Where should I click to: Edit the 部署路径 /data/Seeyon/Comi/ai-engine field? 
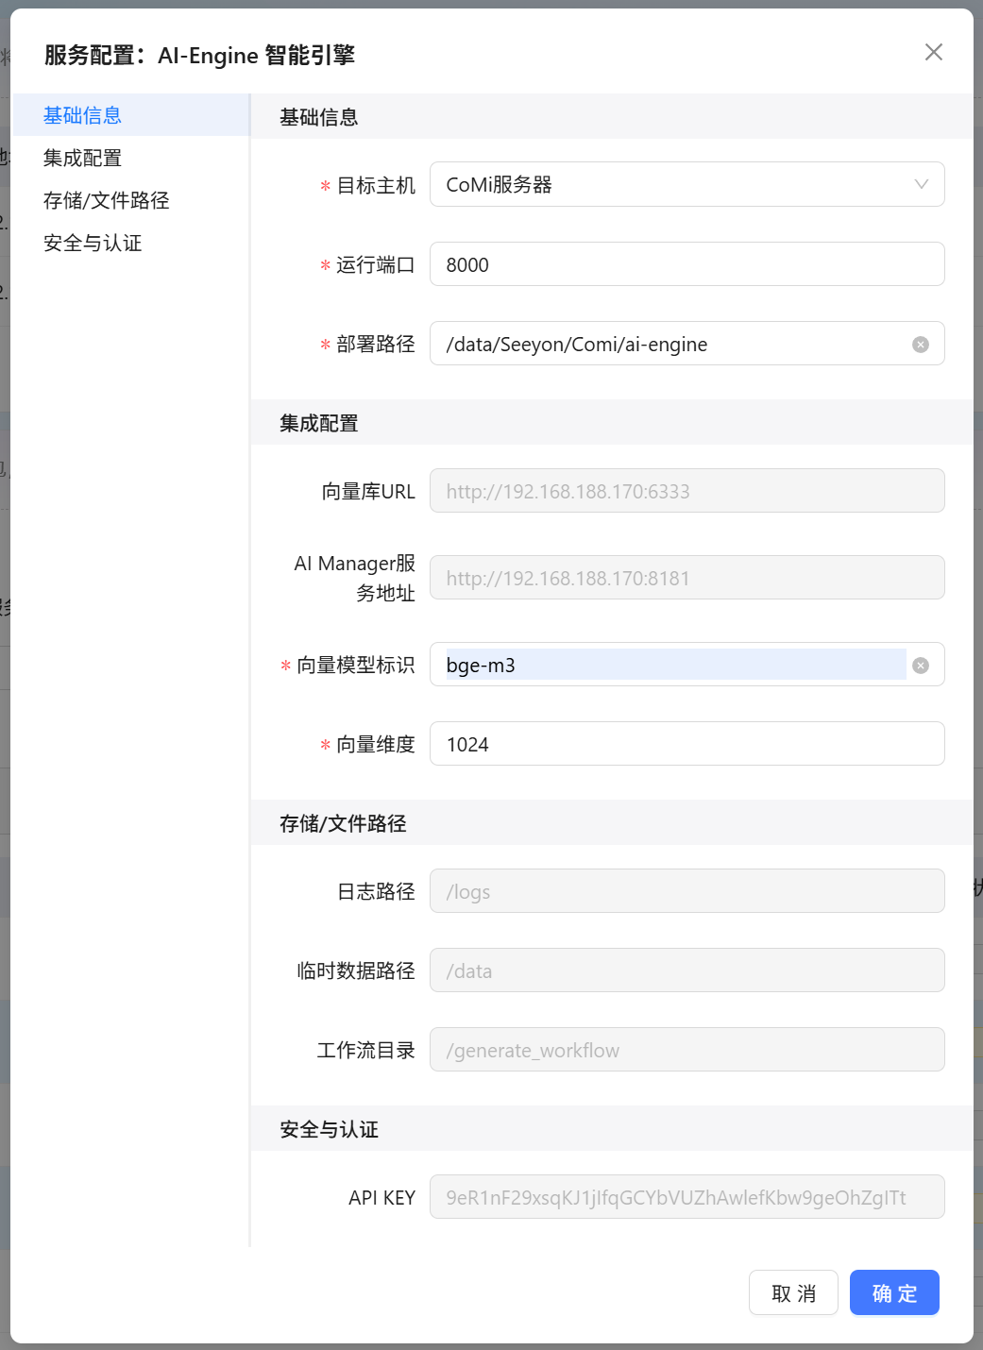[687, 344]
